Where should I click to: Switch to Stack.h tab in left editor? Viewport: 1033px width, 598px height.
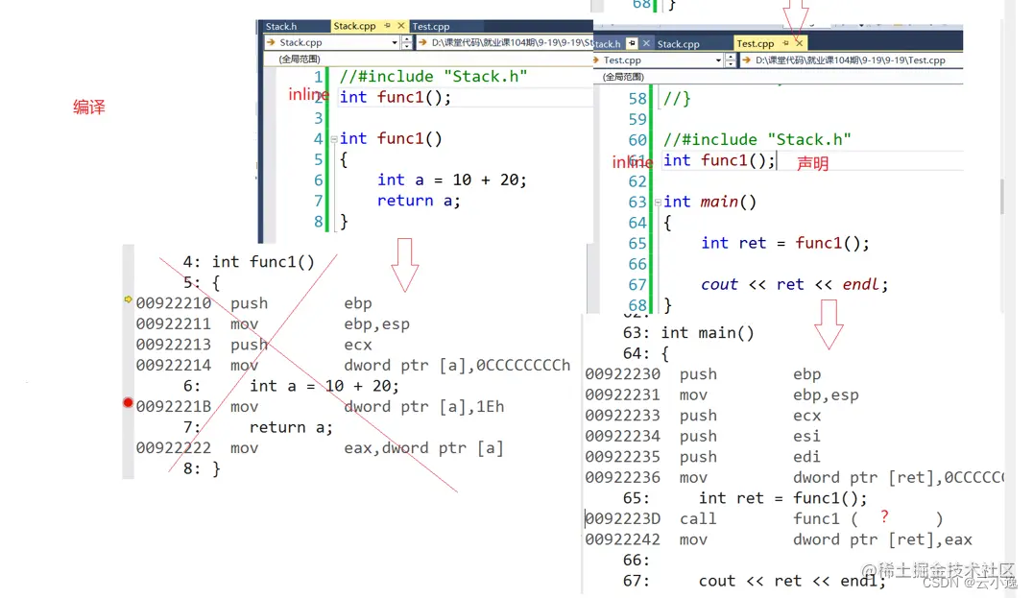click(x=281, y=26)
